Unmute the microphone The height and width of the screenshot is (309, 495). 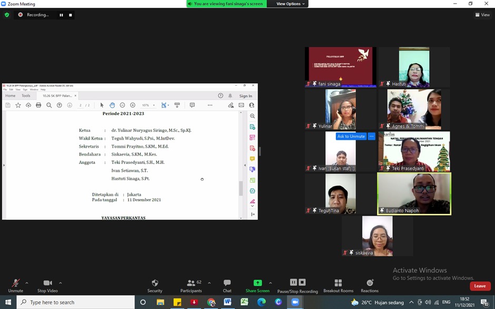[x=16, y=283]
